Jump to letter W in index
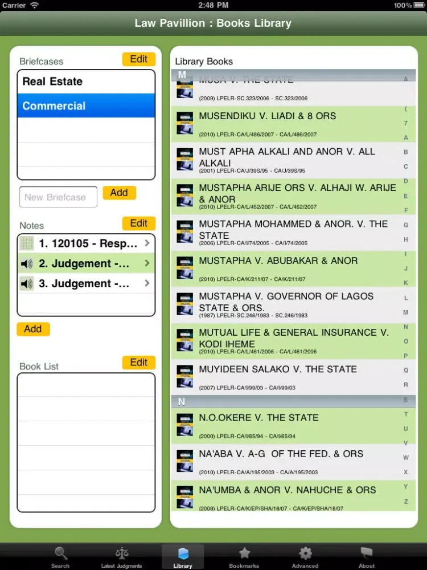This screenshot has width=427, height=570. pos(405,458)
